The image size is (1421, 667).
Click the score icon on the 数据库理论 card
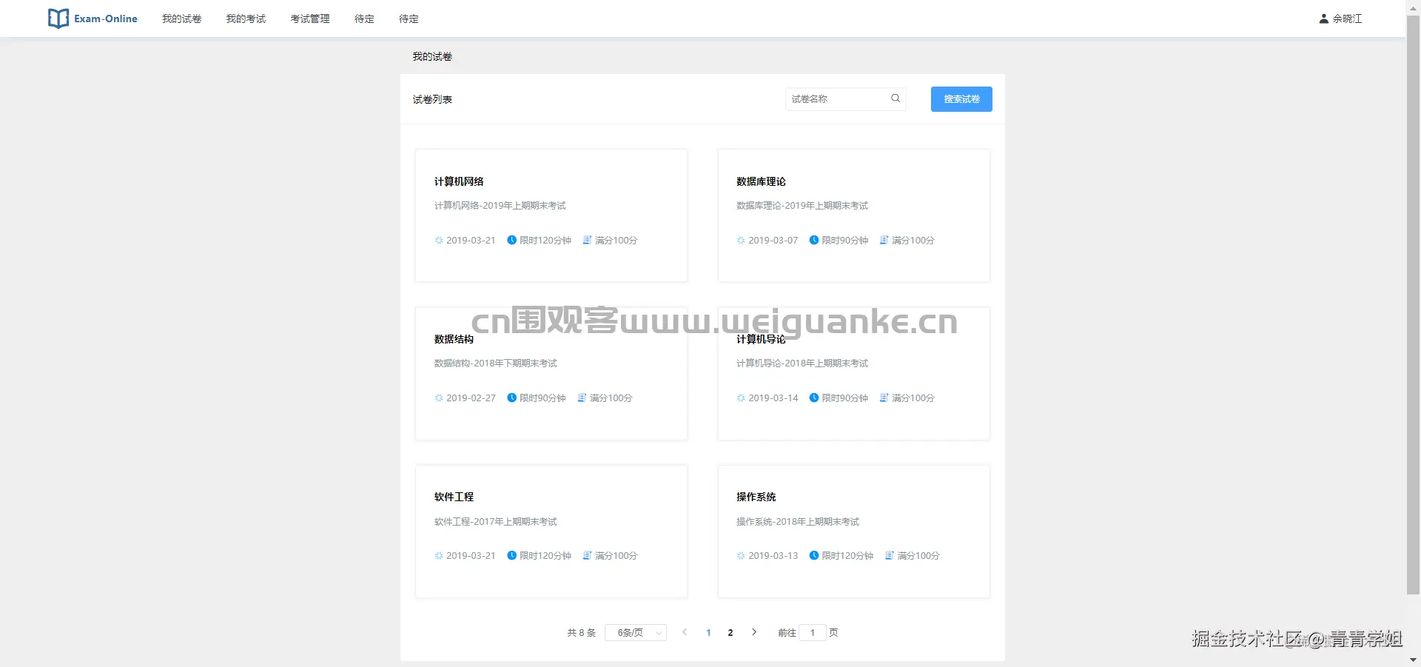tap(884, 241)
